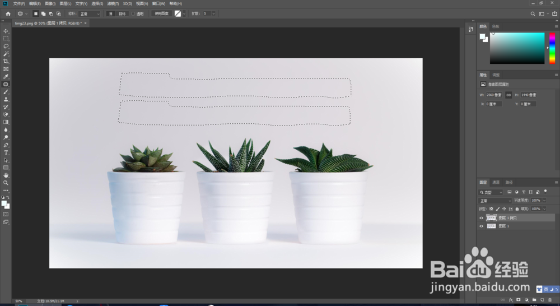This screenshot has width=560, height=306.
Task: Select the Blur tool
Action: point(6,130)
